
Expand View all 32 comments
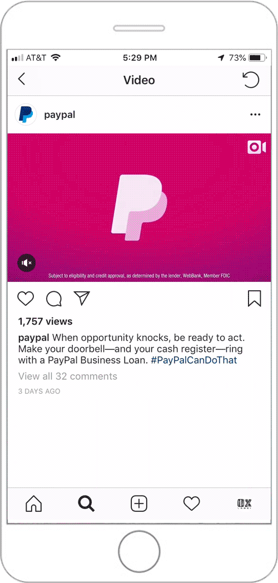67,376
